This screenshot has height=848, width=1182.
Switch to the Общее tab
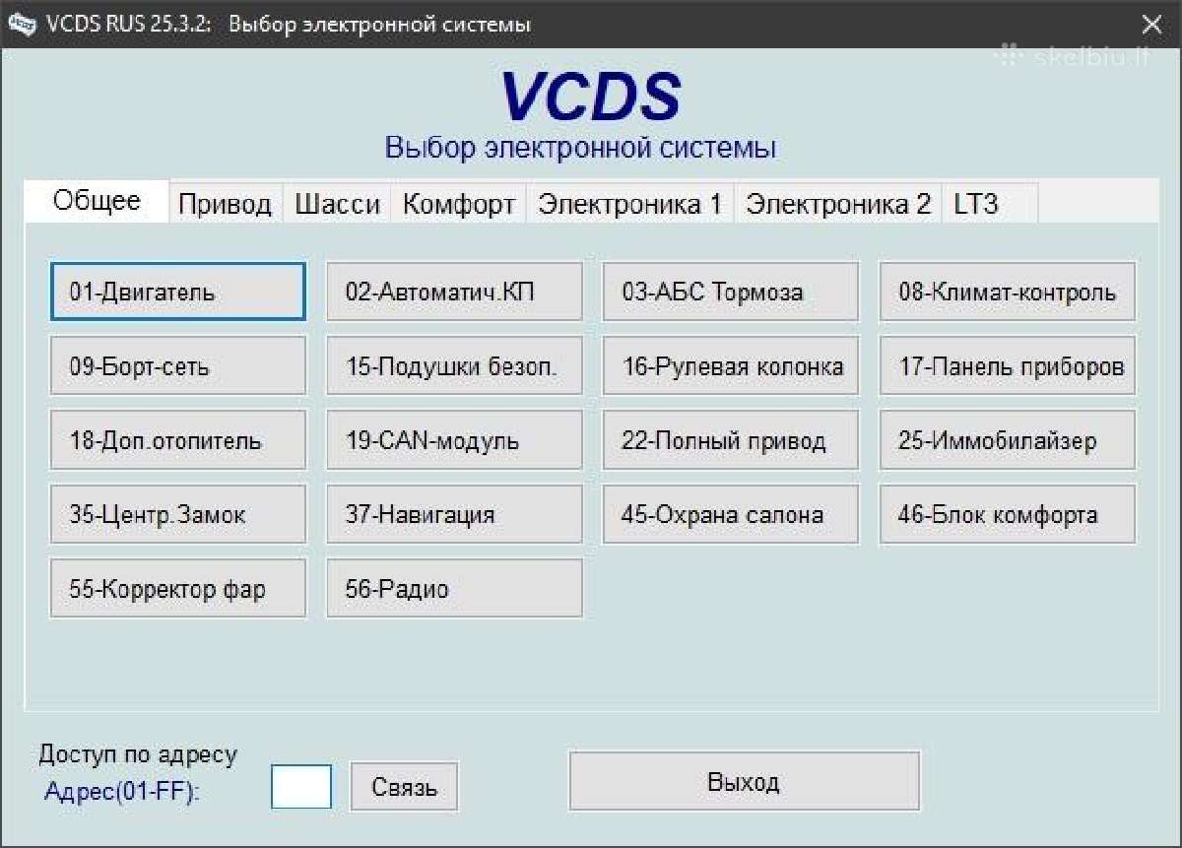pyautogui.click(x=97, y=201)
